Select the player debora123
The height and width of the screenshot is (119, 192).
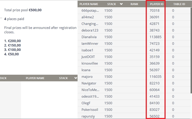point(134,30)
